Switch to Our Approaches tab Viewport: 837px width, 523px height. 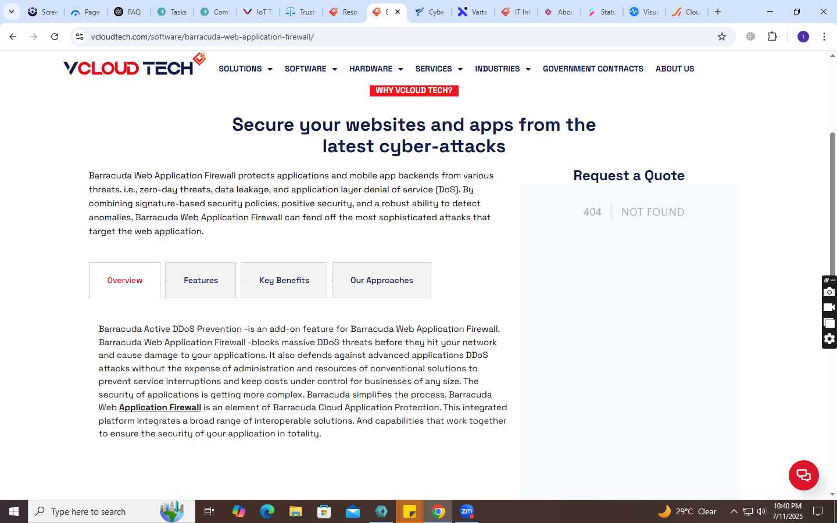click(x=381, y=280)
